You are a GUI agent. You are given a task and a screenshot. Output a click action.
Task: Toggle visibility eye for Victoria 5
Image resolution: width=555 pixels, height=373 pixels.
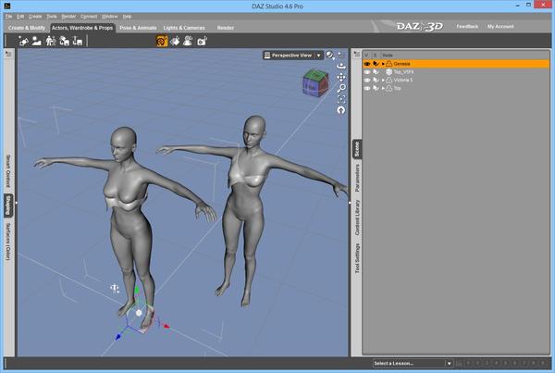tap(367, 80)
